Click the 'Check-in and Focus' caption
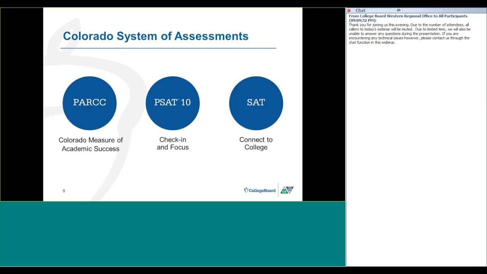The width and height of the screenshot is (487, 274). coord(173,143)
